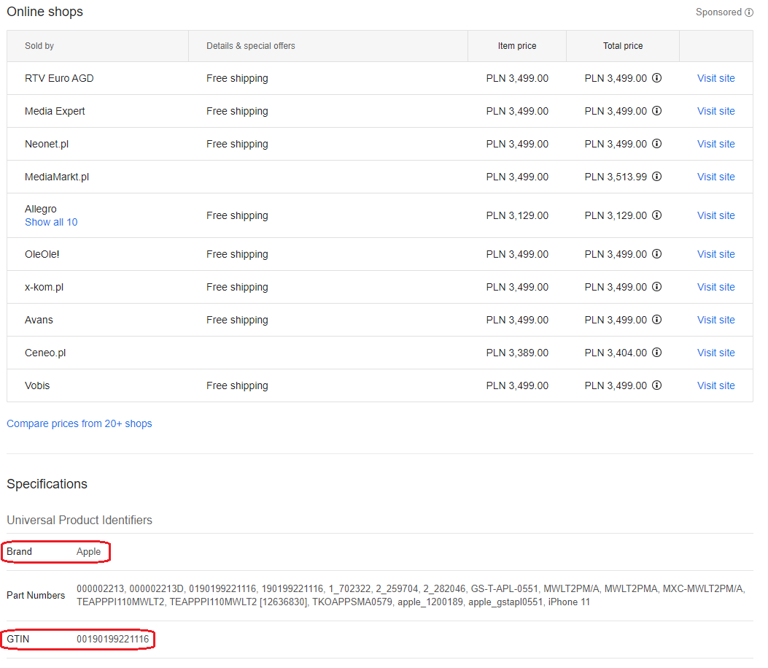Viewport: 768px width, 668px height.
Task: Visit the x-kom.pl site
Action: pos(716,287)
